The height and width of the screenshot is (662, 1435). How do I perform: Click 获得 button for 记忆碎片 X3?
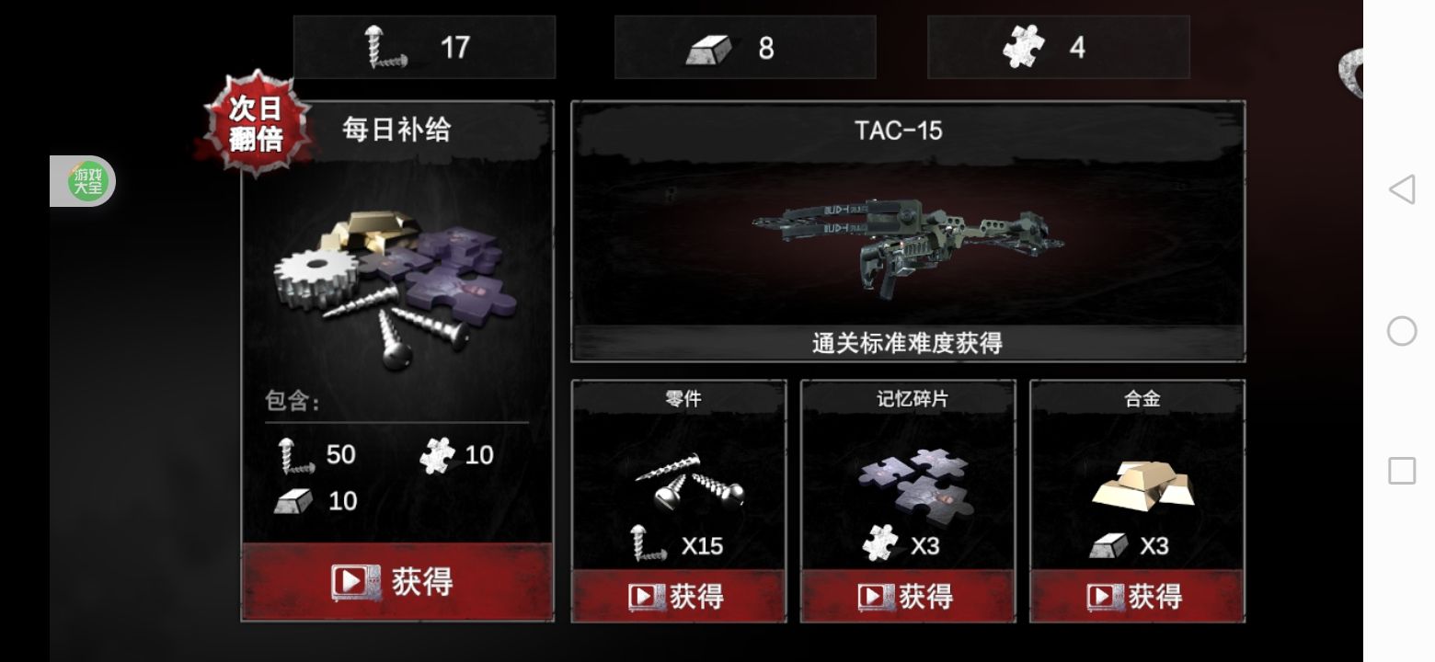point(908,597)
